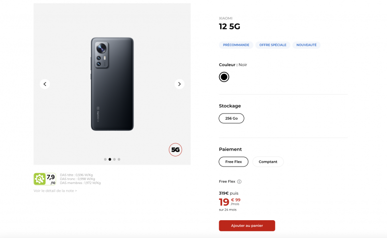
Task: Click the active second carousel dot
Action: [110, 159]
